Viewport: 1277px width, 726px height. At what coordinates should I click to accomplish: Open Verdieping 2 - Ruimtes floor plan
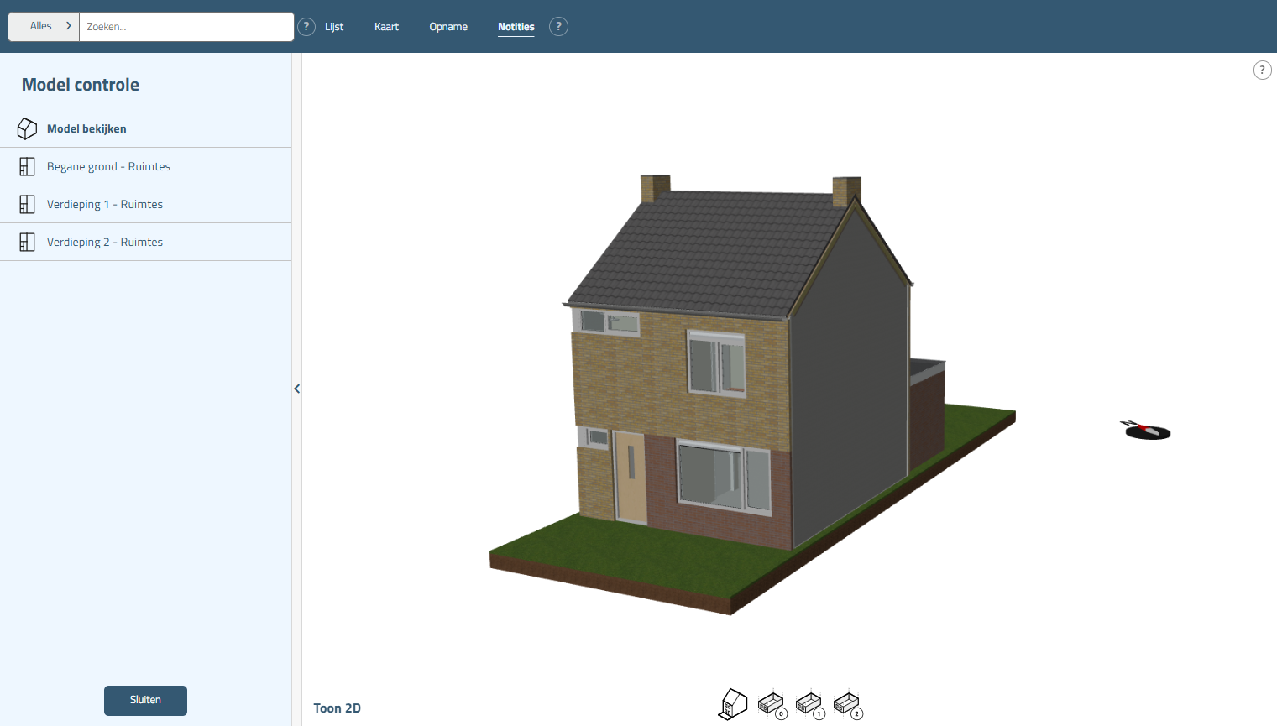pyautogui.click(x=105, y=242)
